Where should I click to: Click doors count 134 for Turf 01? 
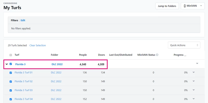pos(103,73)
